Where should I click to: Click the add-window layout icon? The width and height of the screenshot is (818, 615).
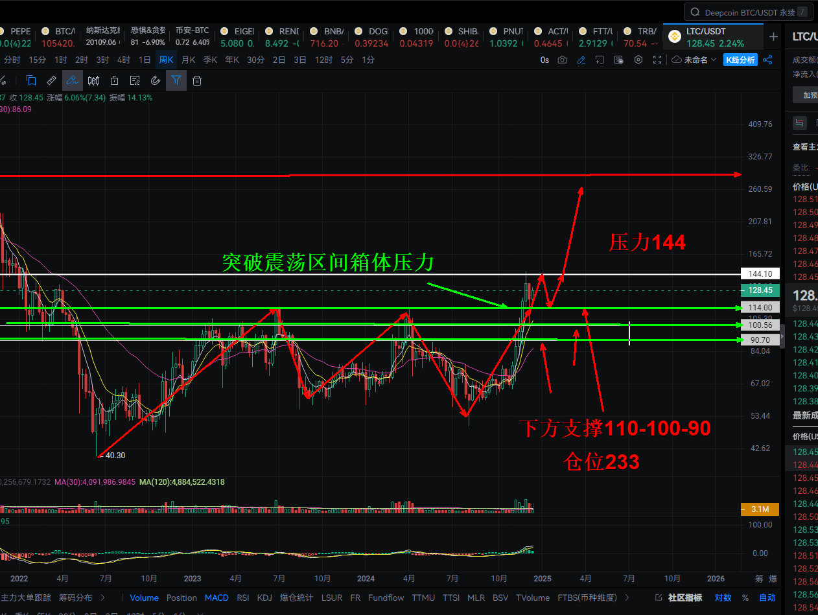tap(600, 60)
